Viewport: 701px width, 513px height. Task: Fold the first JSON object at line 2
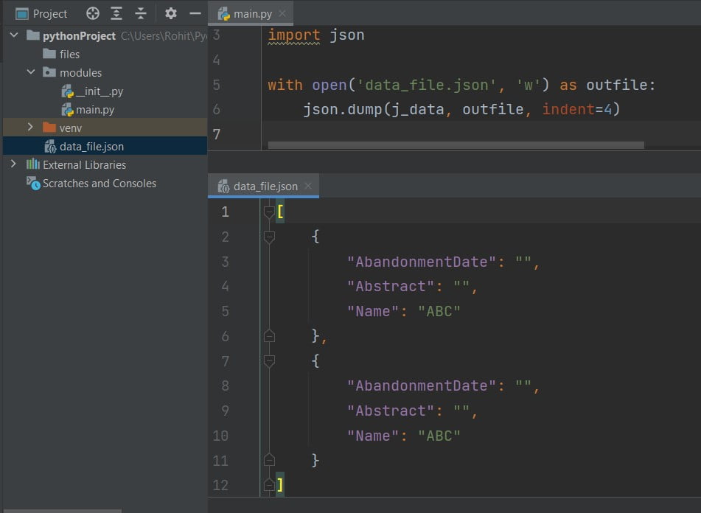click(x=268, y=237)
